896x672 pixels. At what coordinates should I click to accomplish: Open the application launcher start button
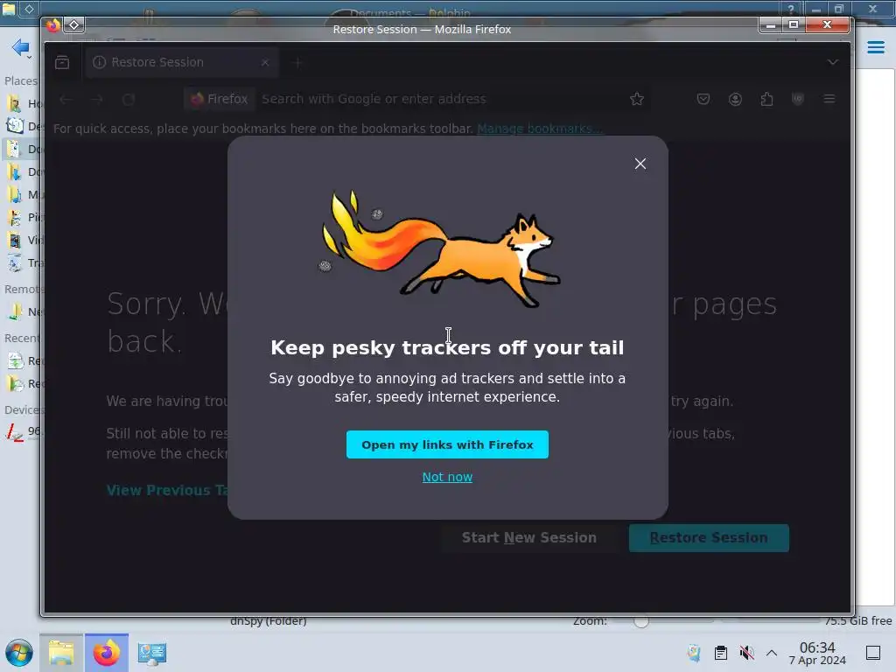click(x=19, y=653)
